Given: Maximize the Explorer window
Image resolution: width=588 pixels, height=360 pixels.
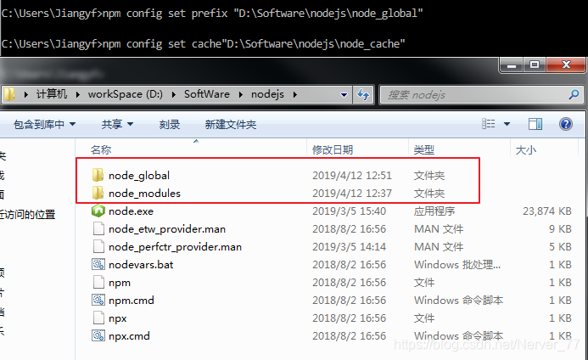Looking at the screenshot, I should click(x=534, y=65).
